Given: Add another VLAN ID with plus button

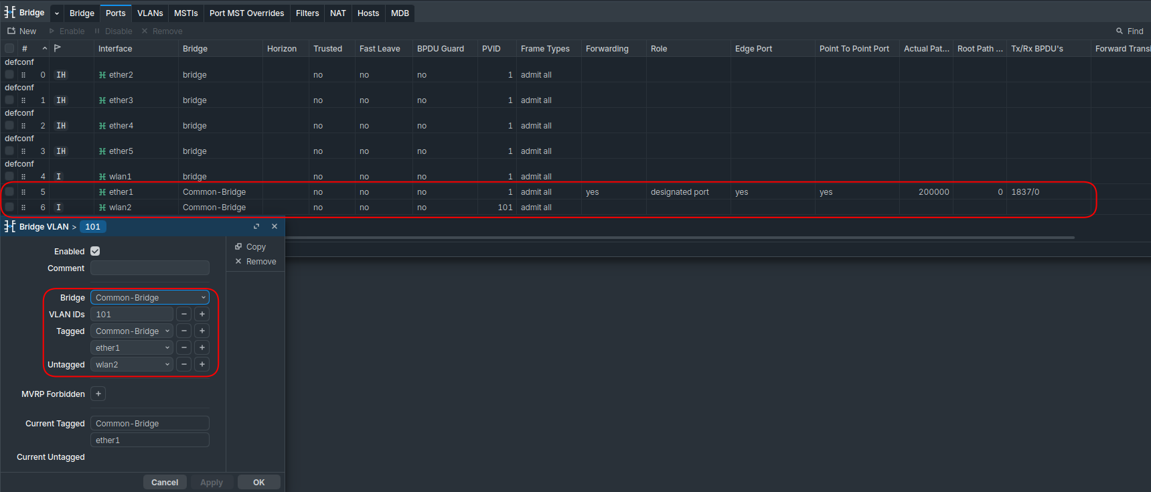Looking at the screenshot, I should (202, 314).
